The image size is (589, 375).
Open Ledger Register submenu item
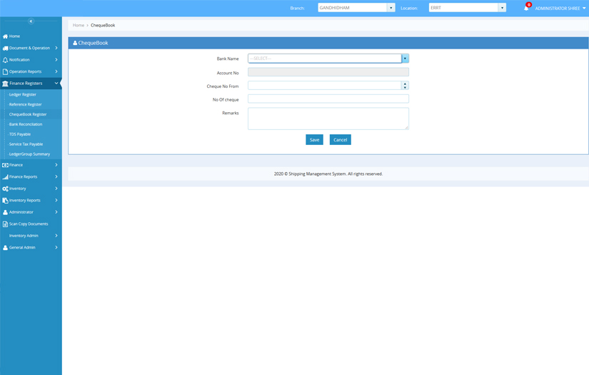pos(23,95)
